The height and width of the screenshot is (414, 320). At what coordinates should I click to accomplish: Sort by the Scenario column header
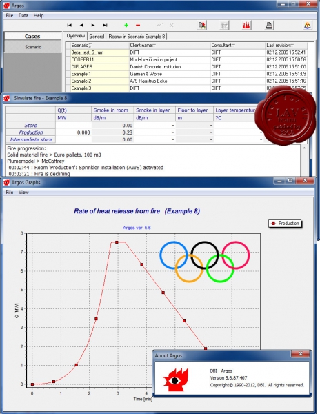point(100,46)
